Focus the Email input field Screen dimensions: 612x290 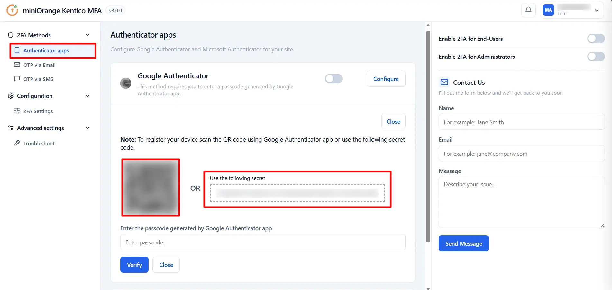tap(522, 154)
